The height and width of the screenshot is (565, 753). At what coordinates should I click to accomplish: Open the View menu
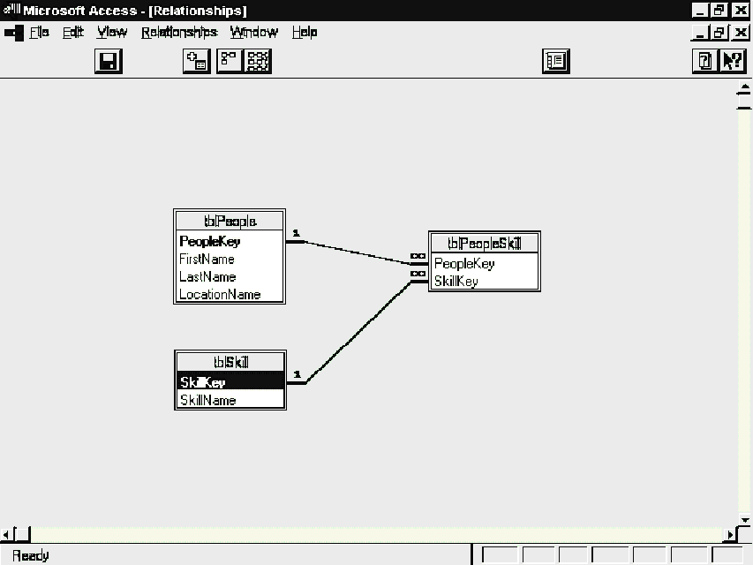111,33
